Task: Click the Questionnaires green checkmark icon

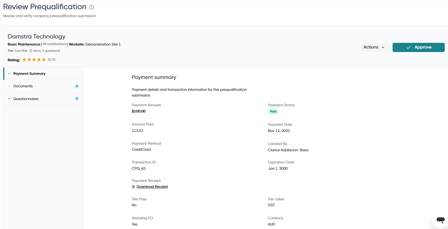Action: 10,99
